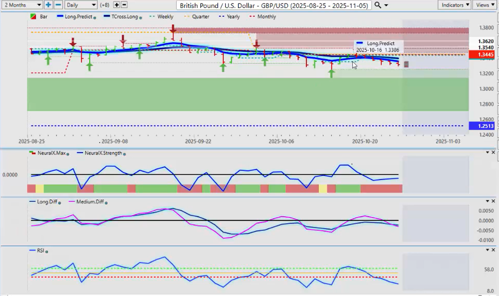
Task: Click the black minus button beside (+8)
Action: click(124, 4)
